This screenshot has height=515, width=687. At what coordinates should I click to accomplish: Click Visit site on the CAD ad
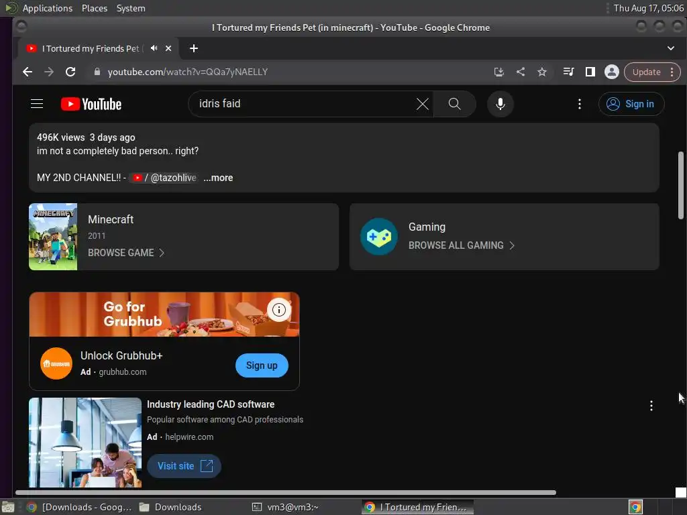184,466
